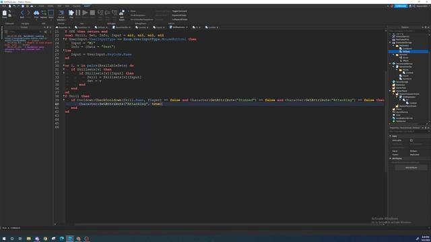
Task: Click the Stop square icon
Action: (x=92, y=13)
